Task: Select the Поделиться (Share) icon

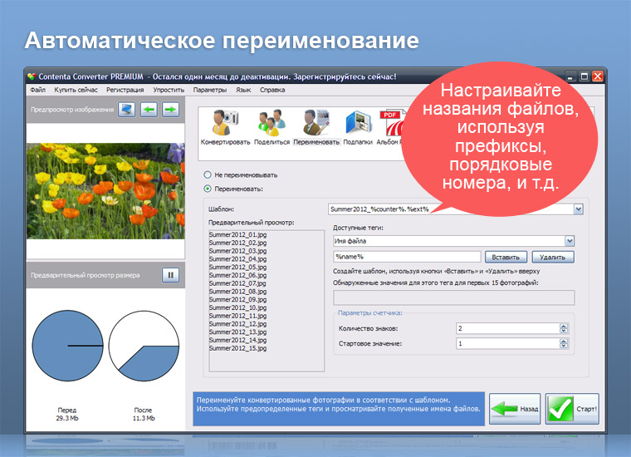Action: [x=271, y=127]
